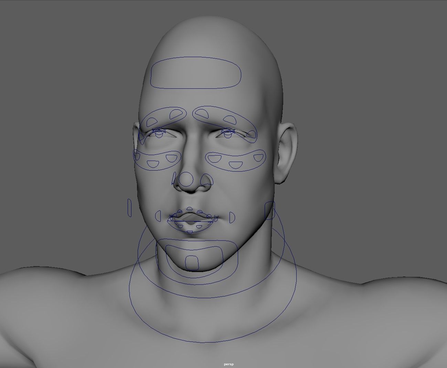Select the circle eye control on the screen-left eye
Image resolution: width=447 pixels, height=368 pixels.
(x=159, y=134)
